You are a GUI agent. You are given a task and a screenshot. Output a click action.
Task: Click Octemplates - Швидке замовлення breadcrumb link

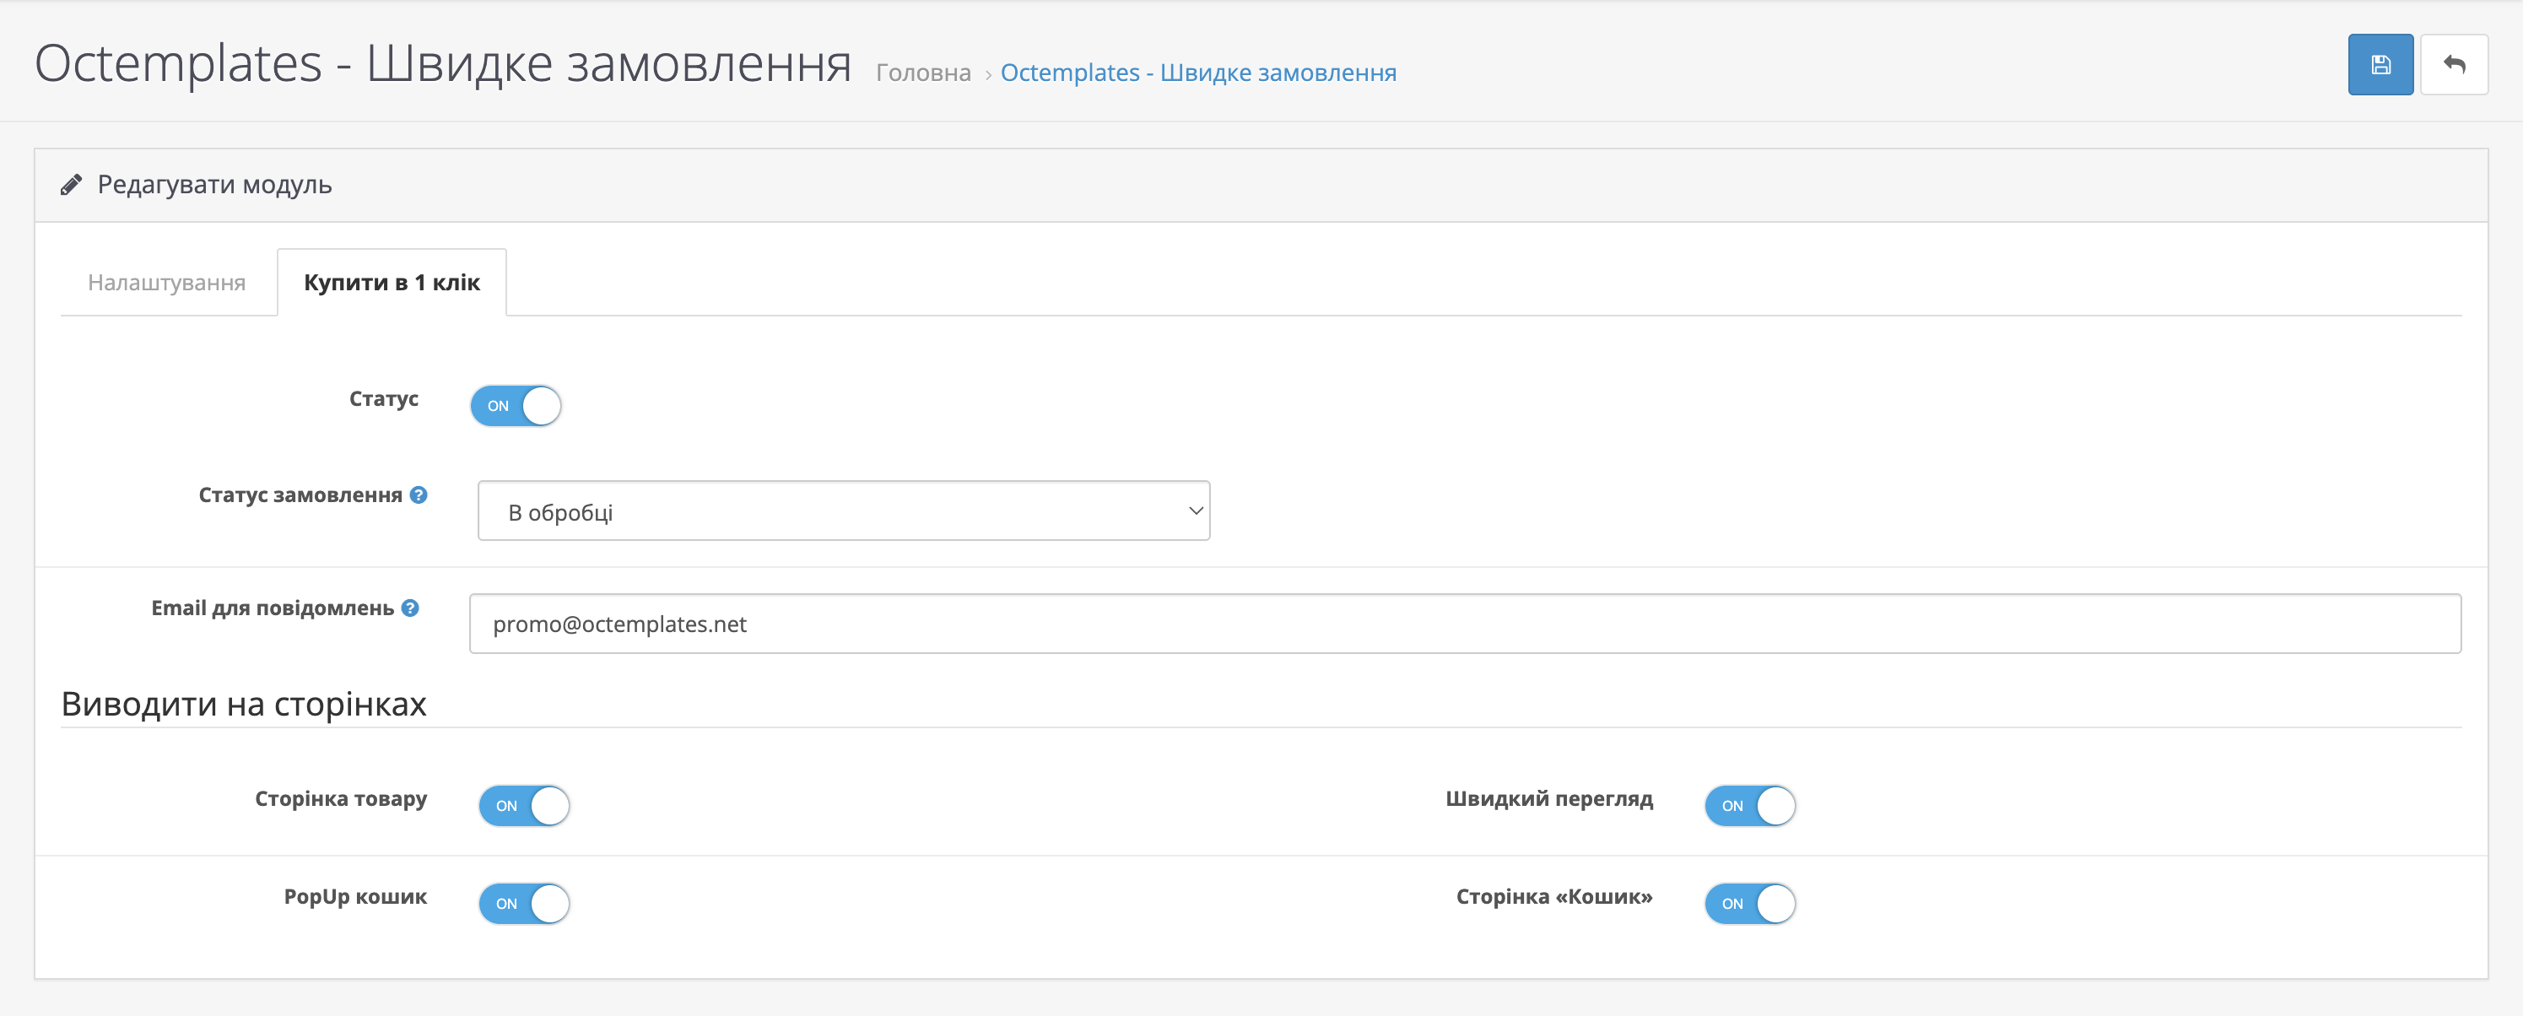click(1198, 73)
